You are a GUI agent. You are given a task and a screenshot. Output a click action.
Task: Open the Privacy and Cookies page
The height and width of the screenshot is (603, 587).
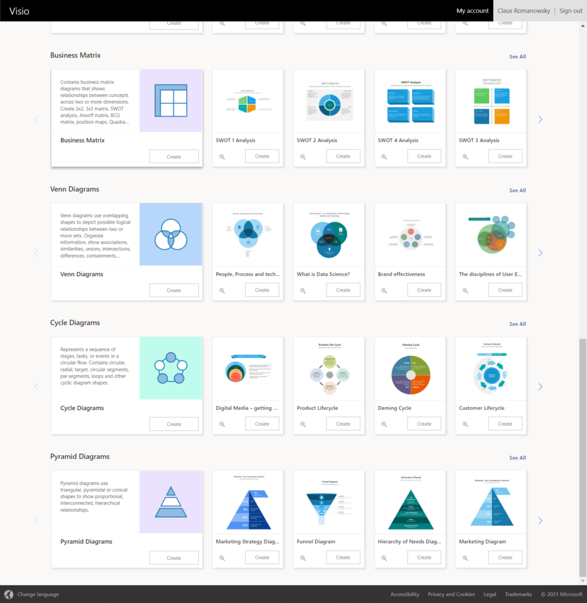coord(451,594)
